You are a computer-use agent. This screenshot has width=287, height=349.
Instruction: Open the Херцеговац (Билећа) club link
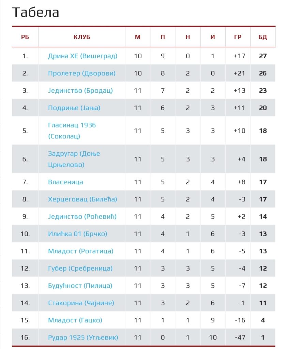[x=82, y=199]
